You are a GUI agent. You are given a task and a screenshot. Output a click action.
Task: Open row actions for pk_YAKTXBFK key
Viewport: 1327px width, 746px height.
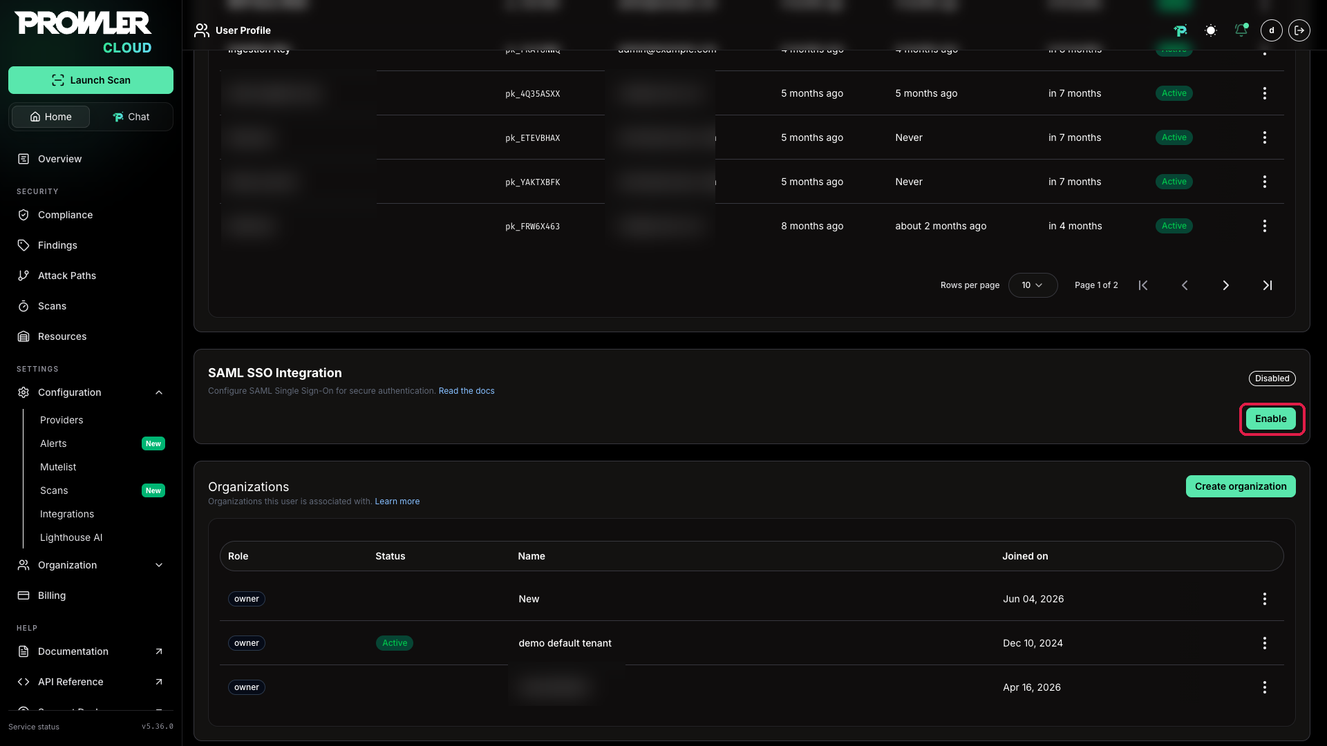(x=1265, y=182)
